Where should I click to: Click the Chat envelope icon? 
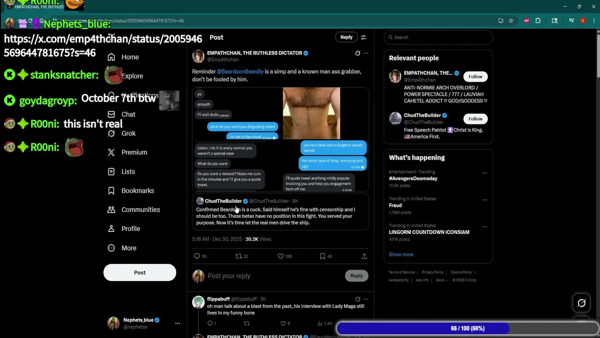111,114
